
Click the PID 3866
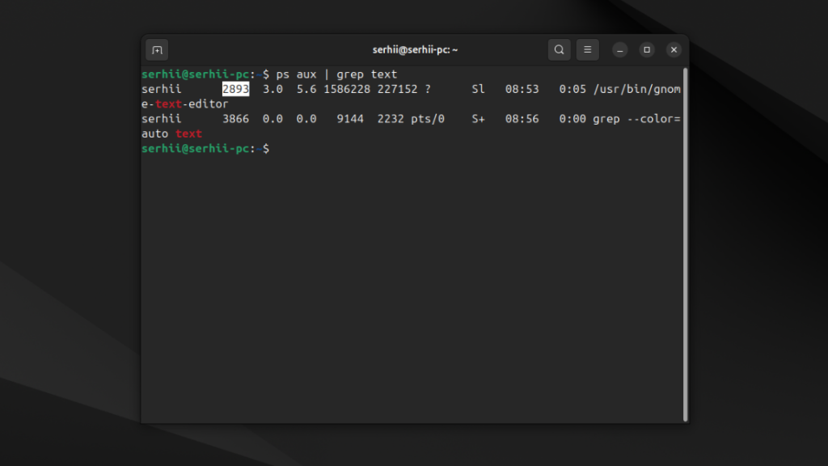(235, 119)
